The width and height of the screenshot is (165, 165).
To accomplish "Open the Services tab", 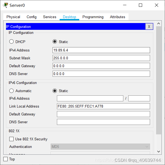I will 50,17.
